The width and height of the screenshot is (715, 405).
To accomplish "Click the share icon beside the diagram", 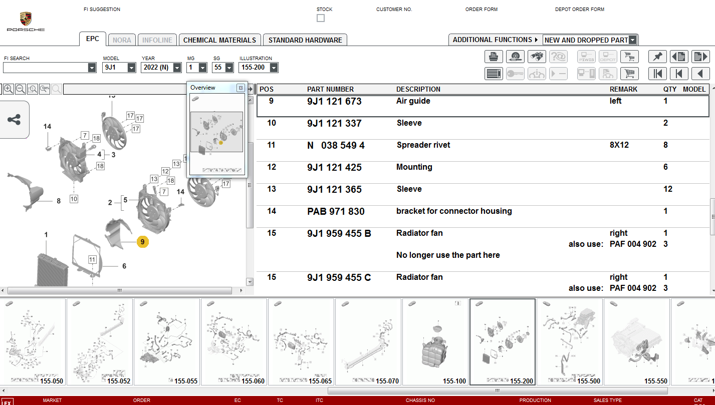I will (x=15, y=120).
